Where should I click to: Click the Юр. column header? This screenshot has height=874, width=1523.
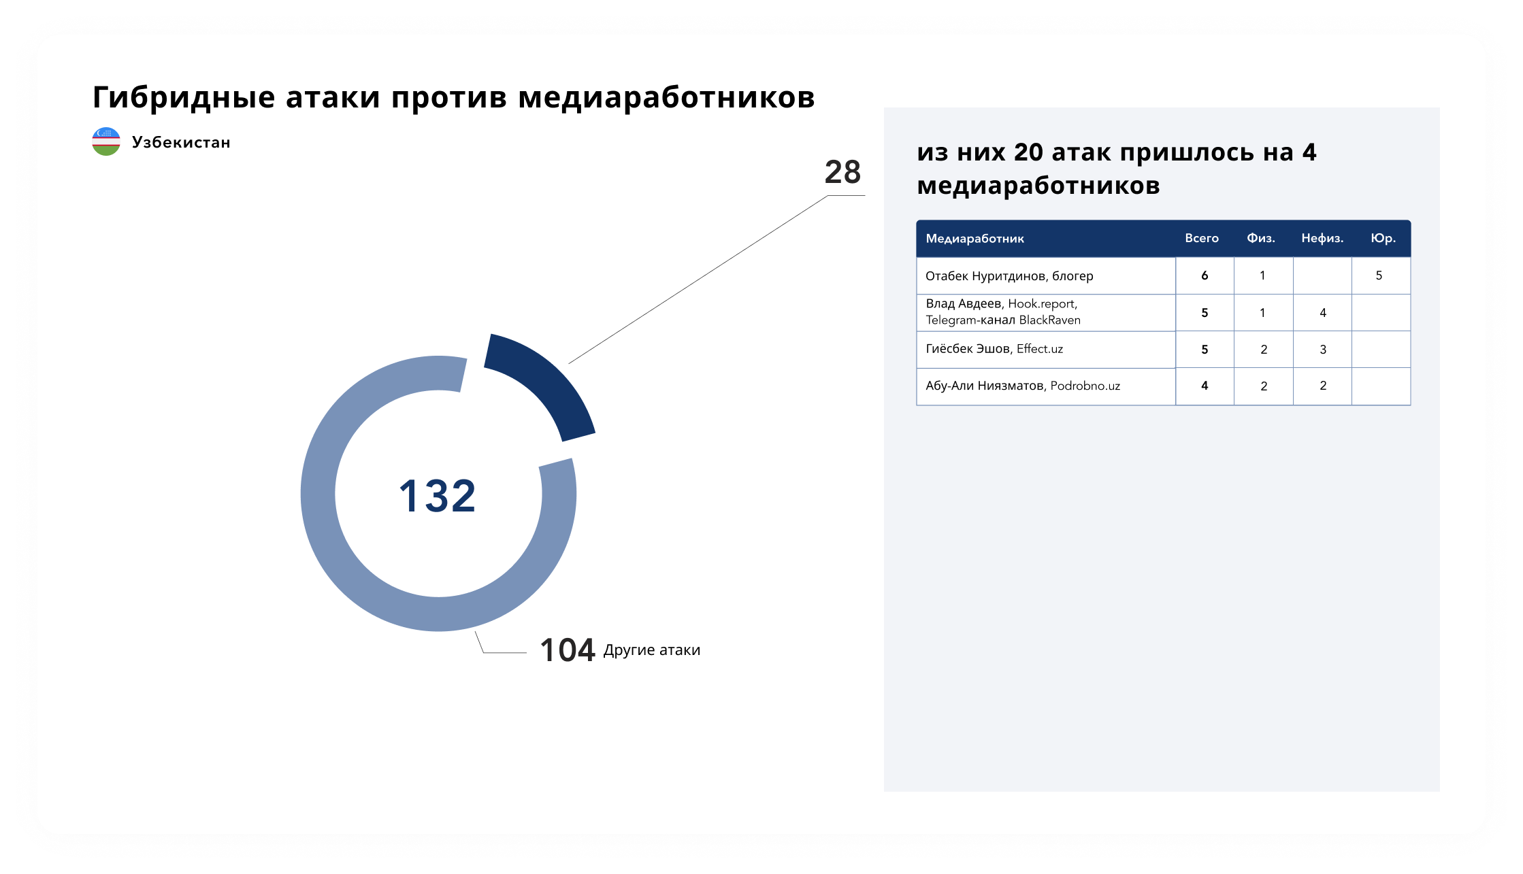coord(1383,238)
